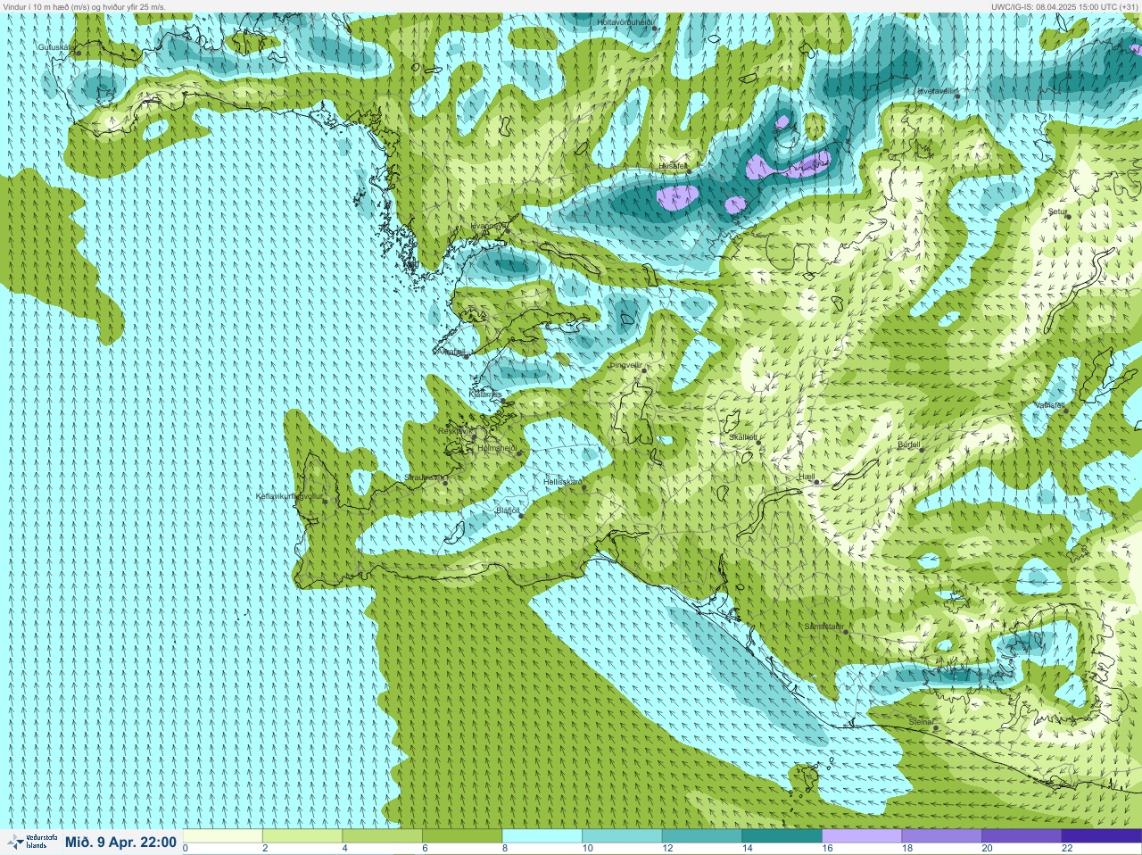Image resolution: width=1142 pixels, height=855 pixels.
Task: Click the Bláfjöll station label
Action: (x=508, y=511)
